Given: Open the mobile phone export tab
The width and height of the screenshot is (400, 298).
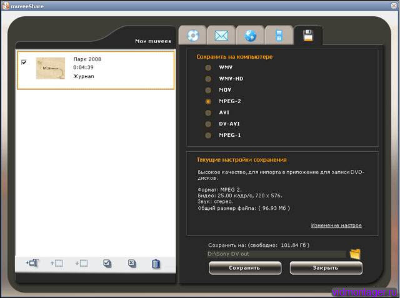Looking at the screenshot, I should point(279,36).
